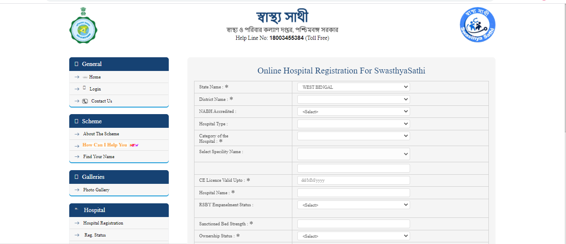Click the blank field below Speciality Name

click(354, 168)
